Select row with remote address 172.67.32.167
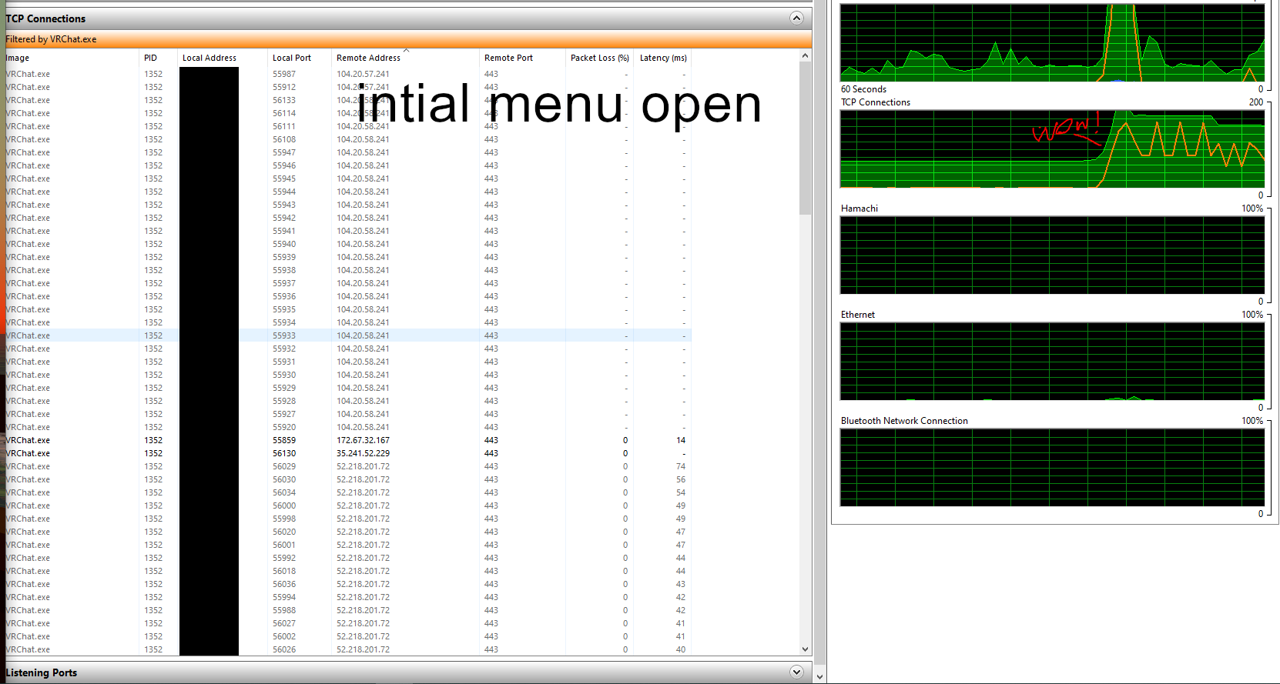Screen dimensions: 1280x684 click(x=348, y=440)
